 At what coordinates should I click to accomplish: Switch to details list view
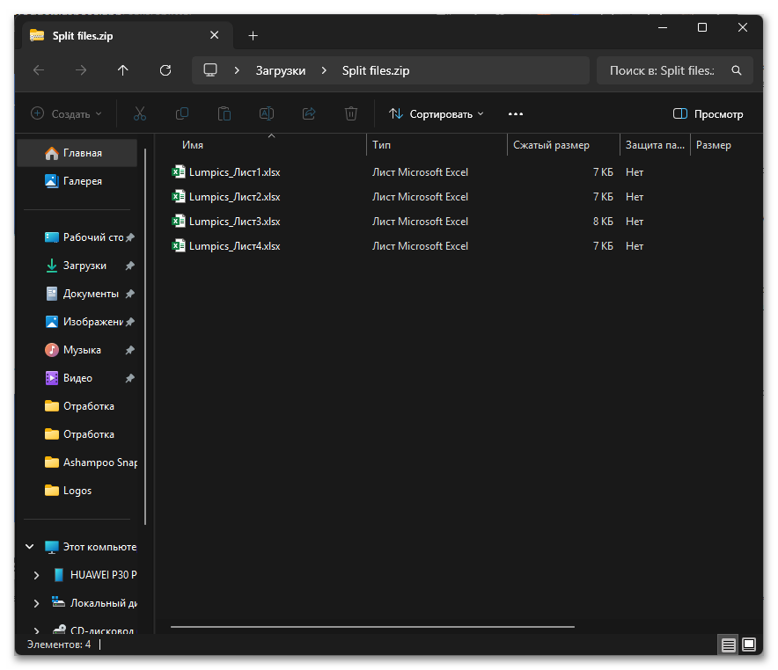pyautogui.click(x=729, y=645)
